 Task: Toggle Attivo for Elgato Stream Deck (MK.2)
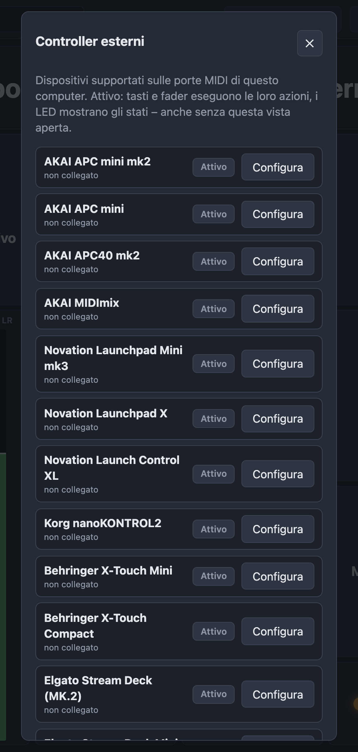click(214, 694)
